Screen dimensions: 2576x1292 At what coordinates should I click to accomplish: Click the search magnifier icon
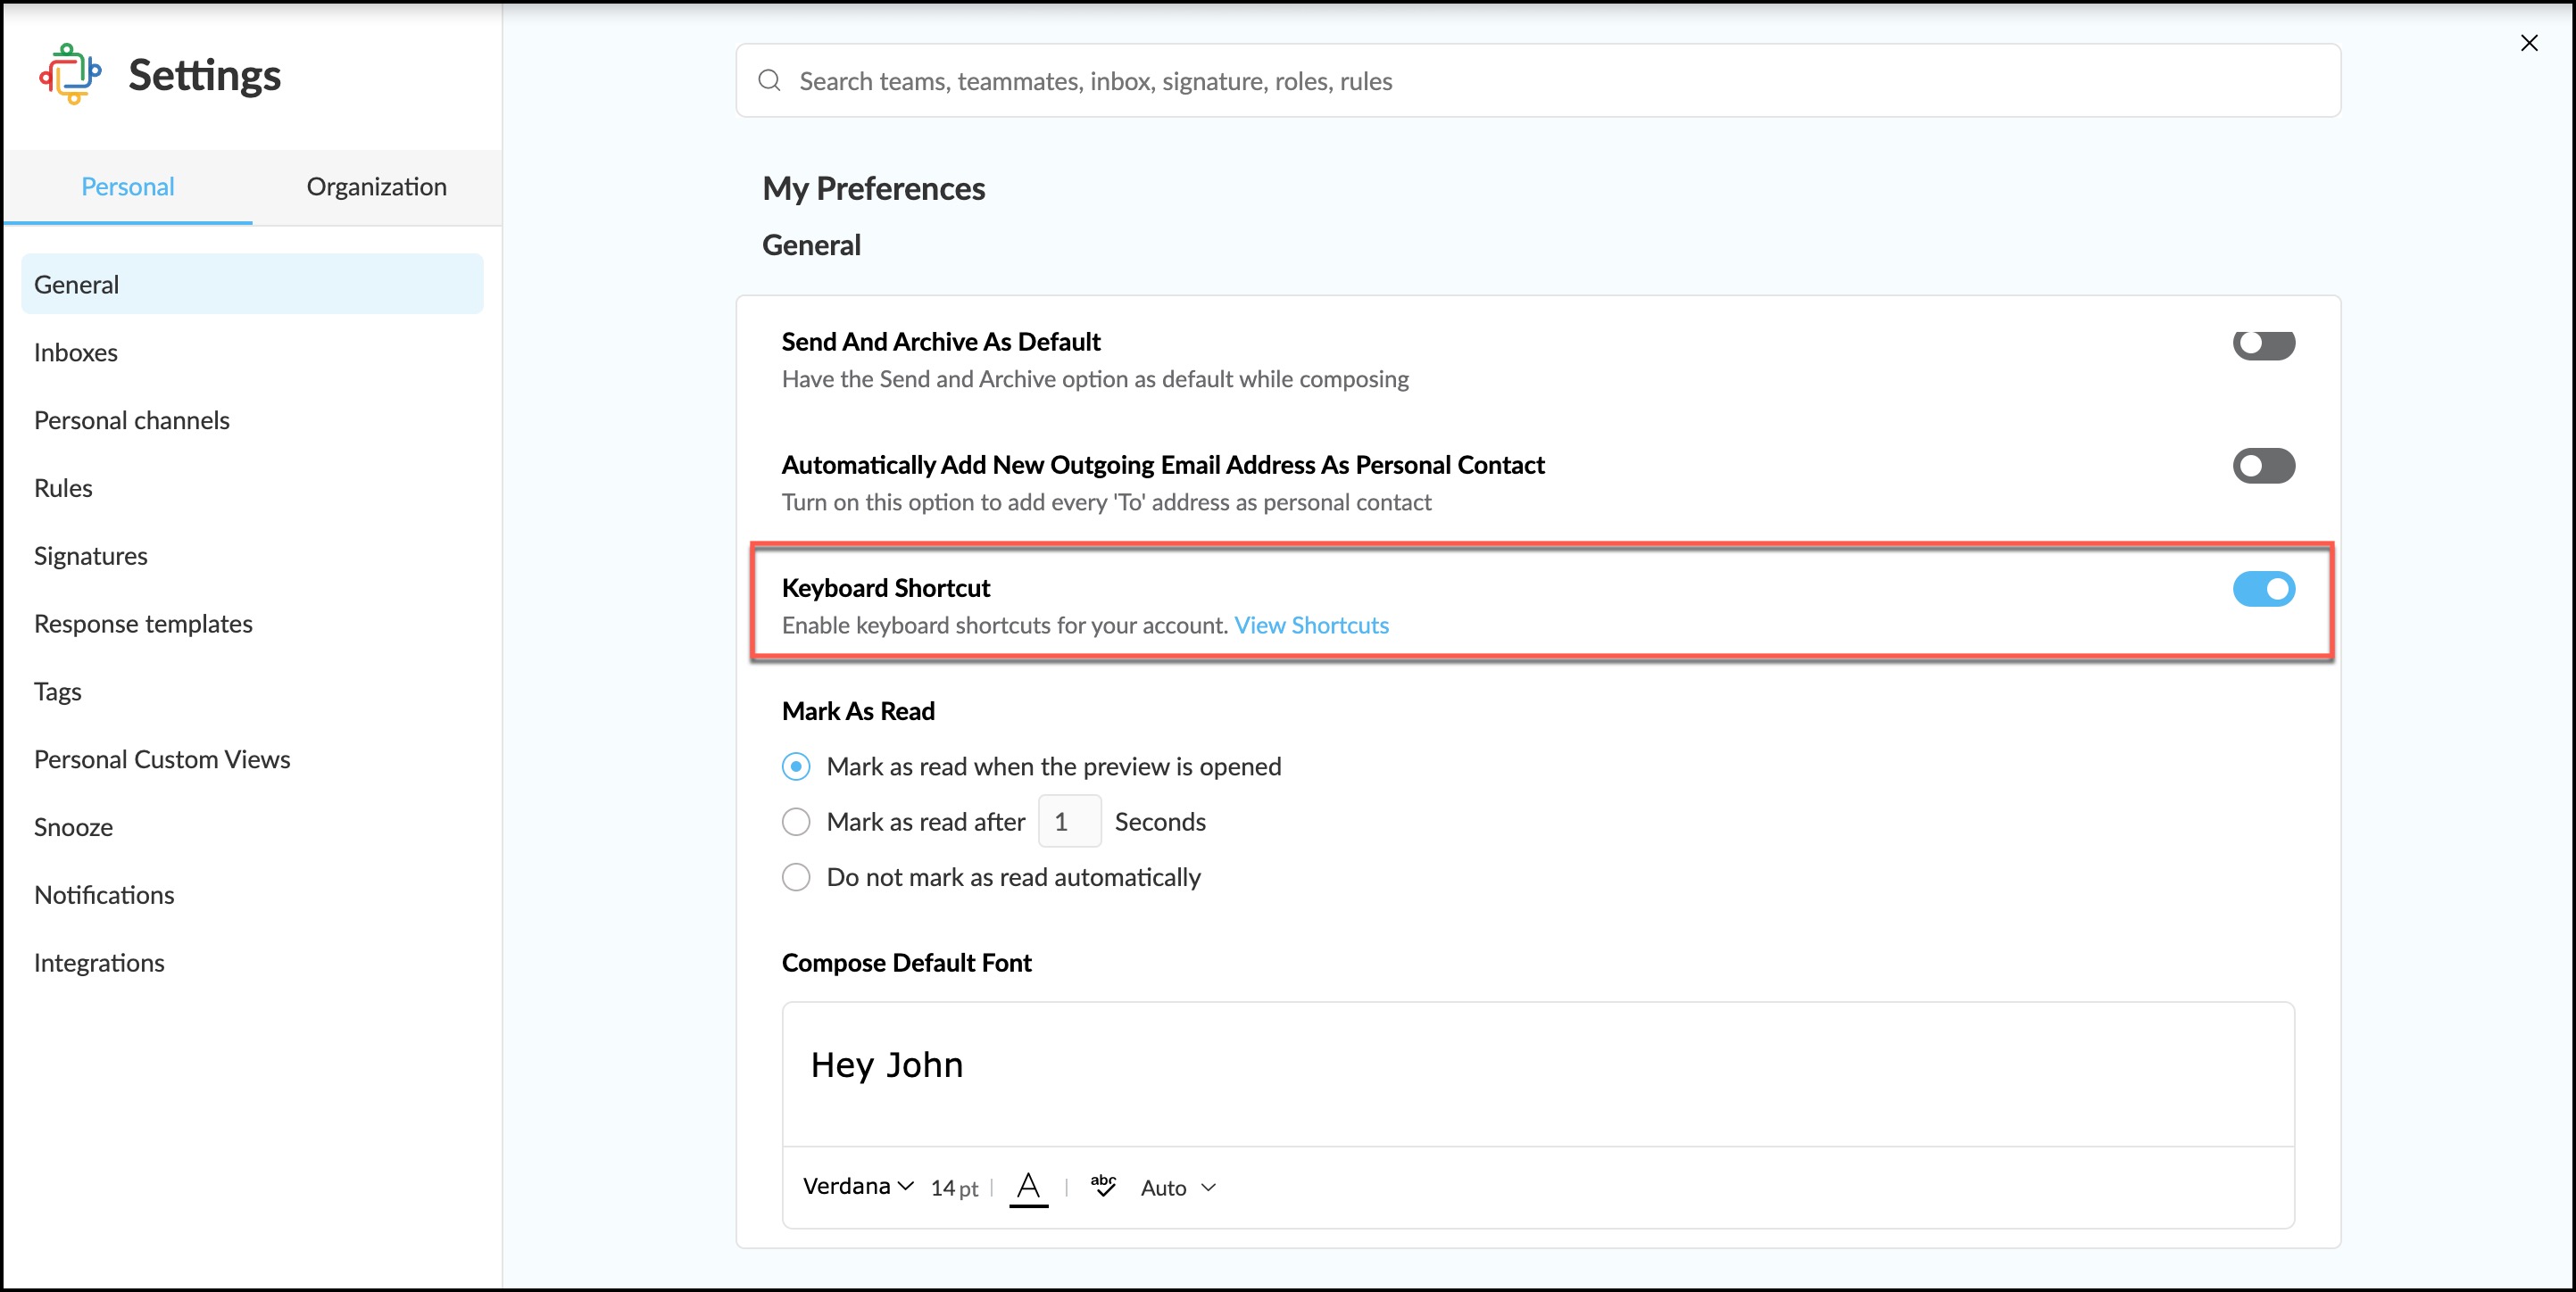(769, 81)
